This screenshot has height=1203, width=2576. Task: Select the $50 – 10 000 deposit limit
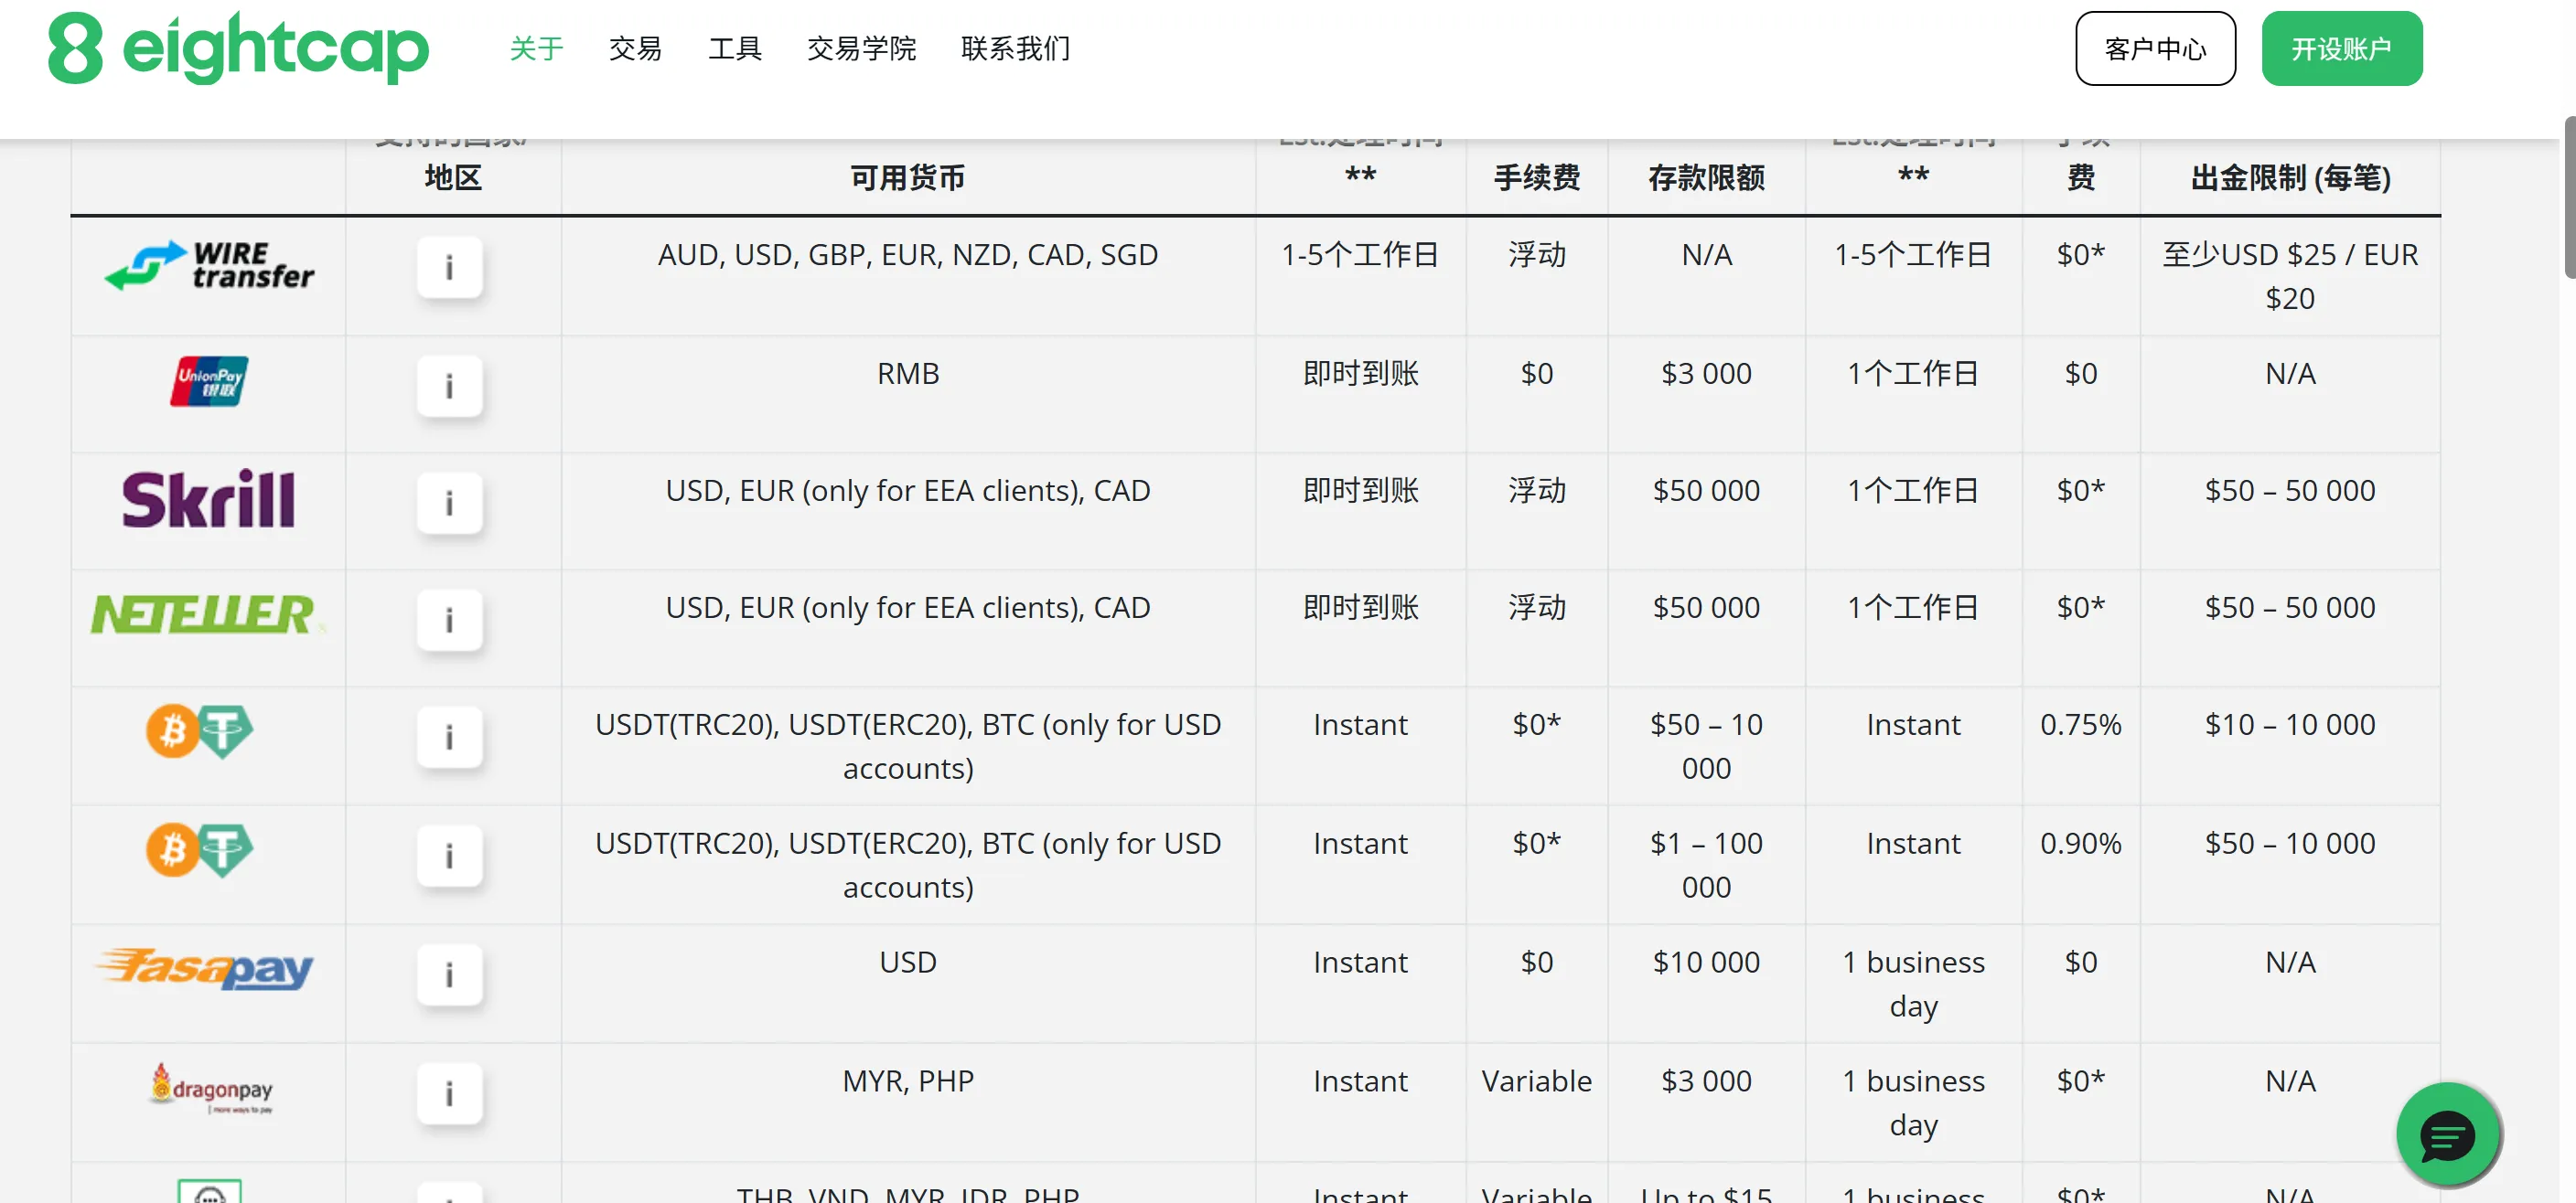1706,746
